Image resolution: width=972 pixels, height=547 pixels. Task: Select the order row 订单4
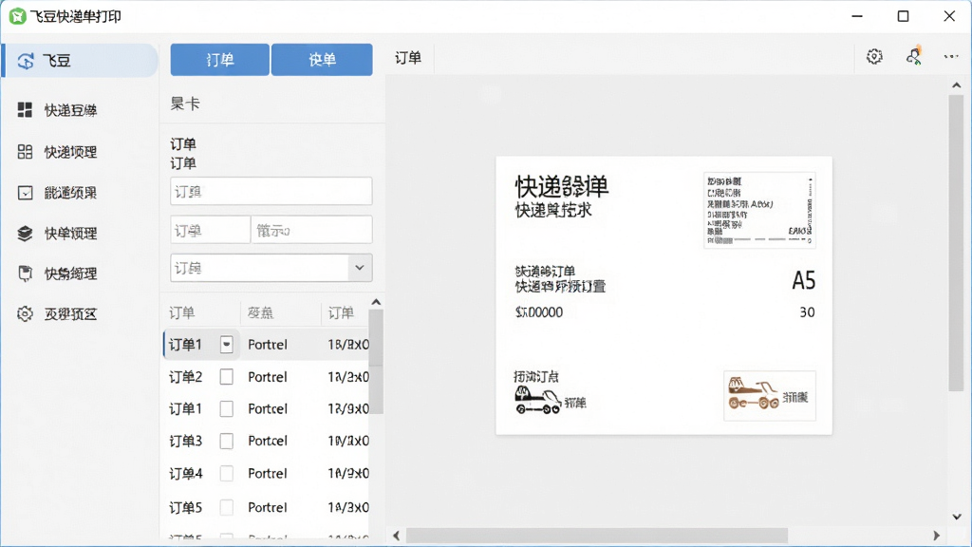pos(266,473)
